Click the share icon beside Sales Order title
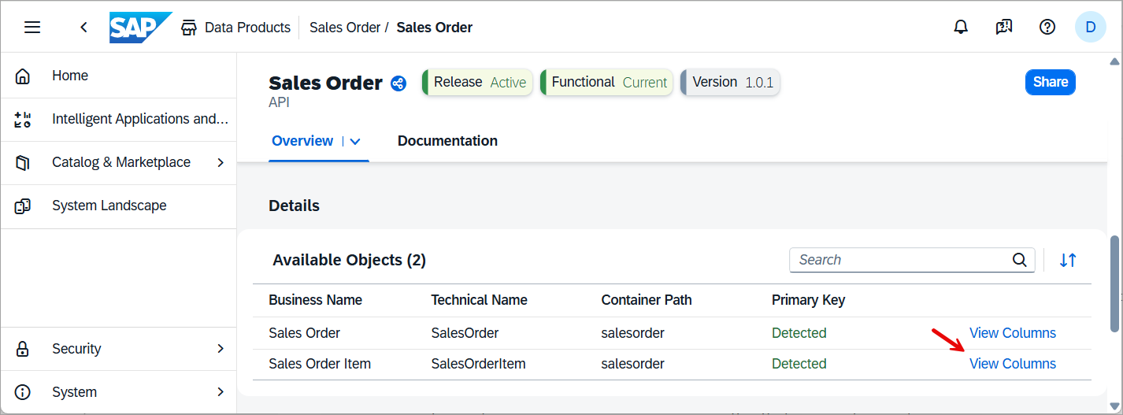Screen dimensions: 1123x415 click(x=398, y=83)
